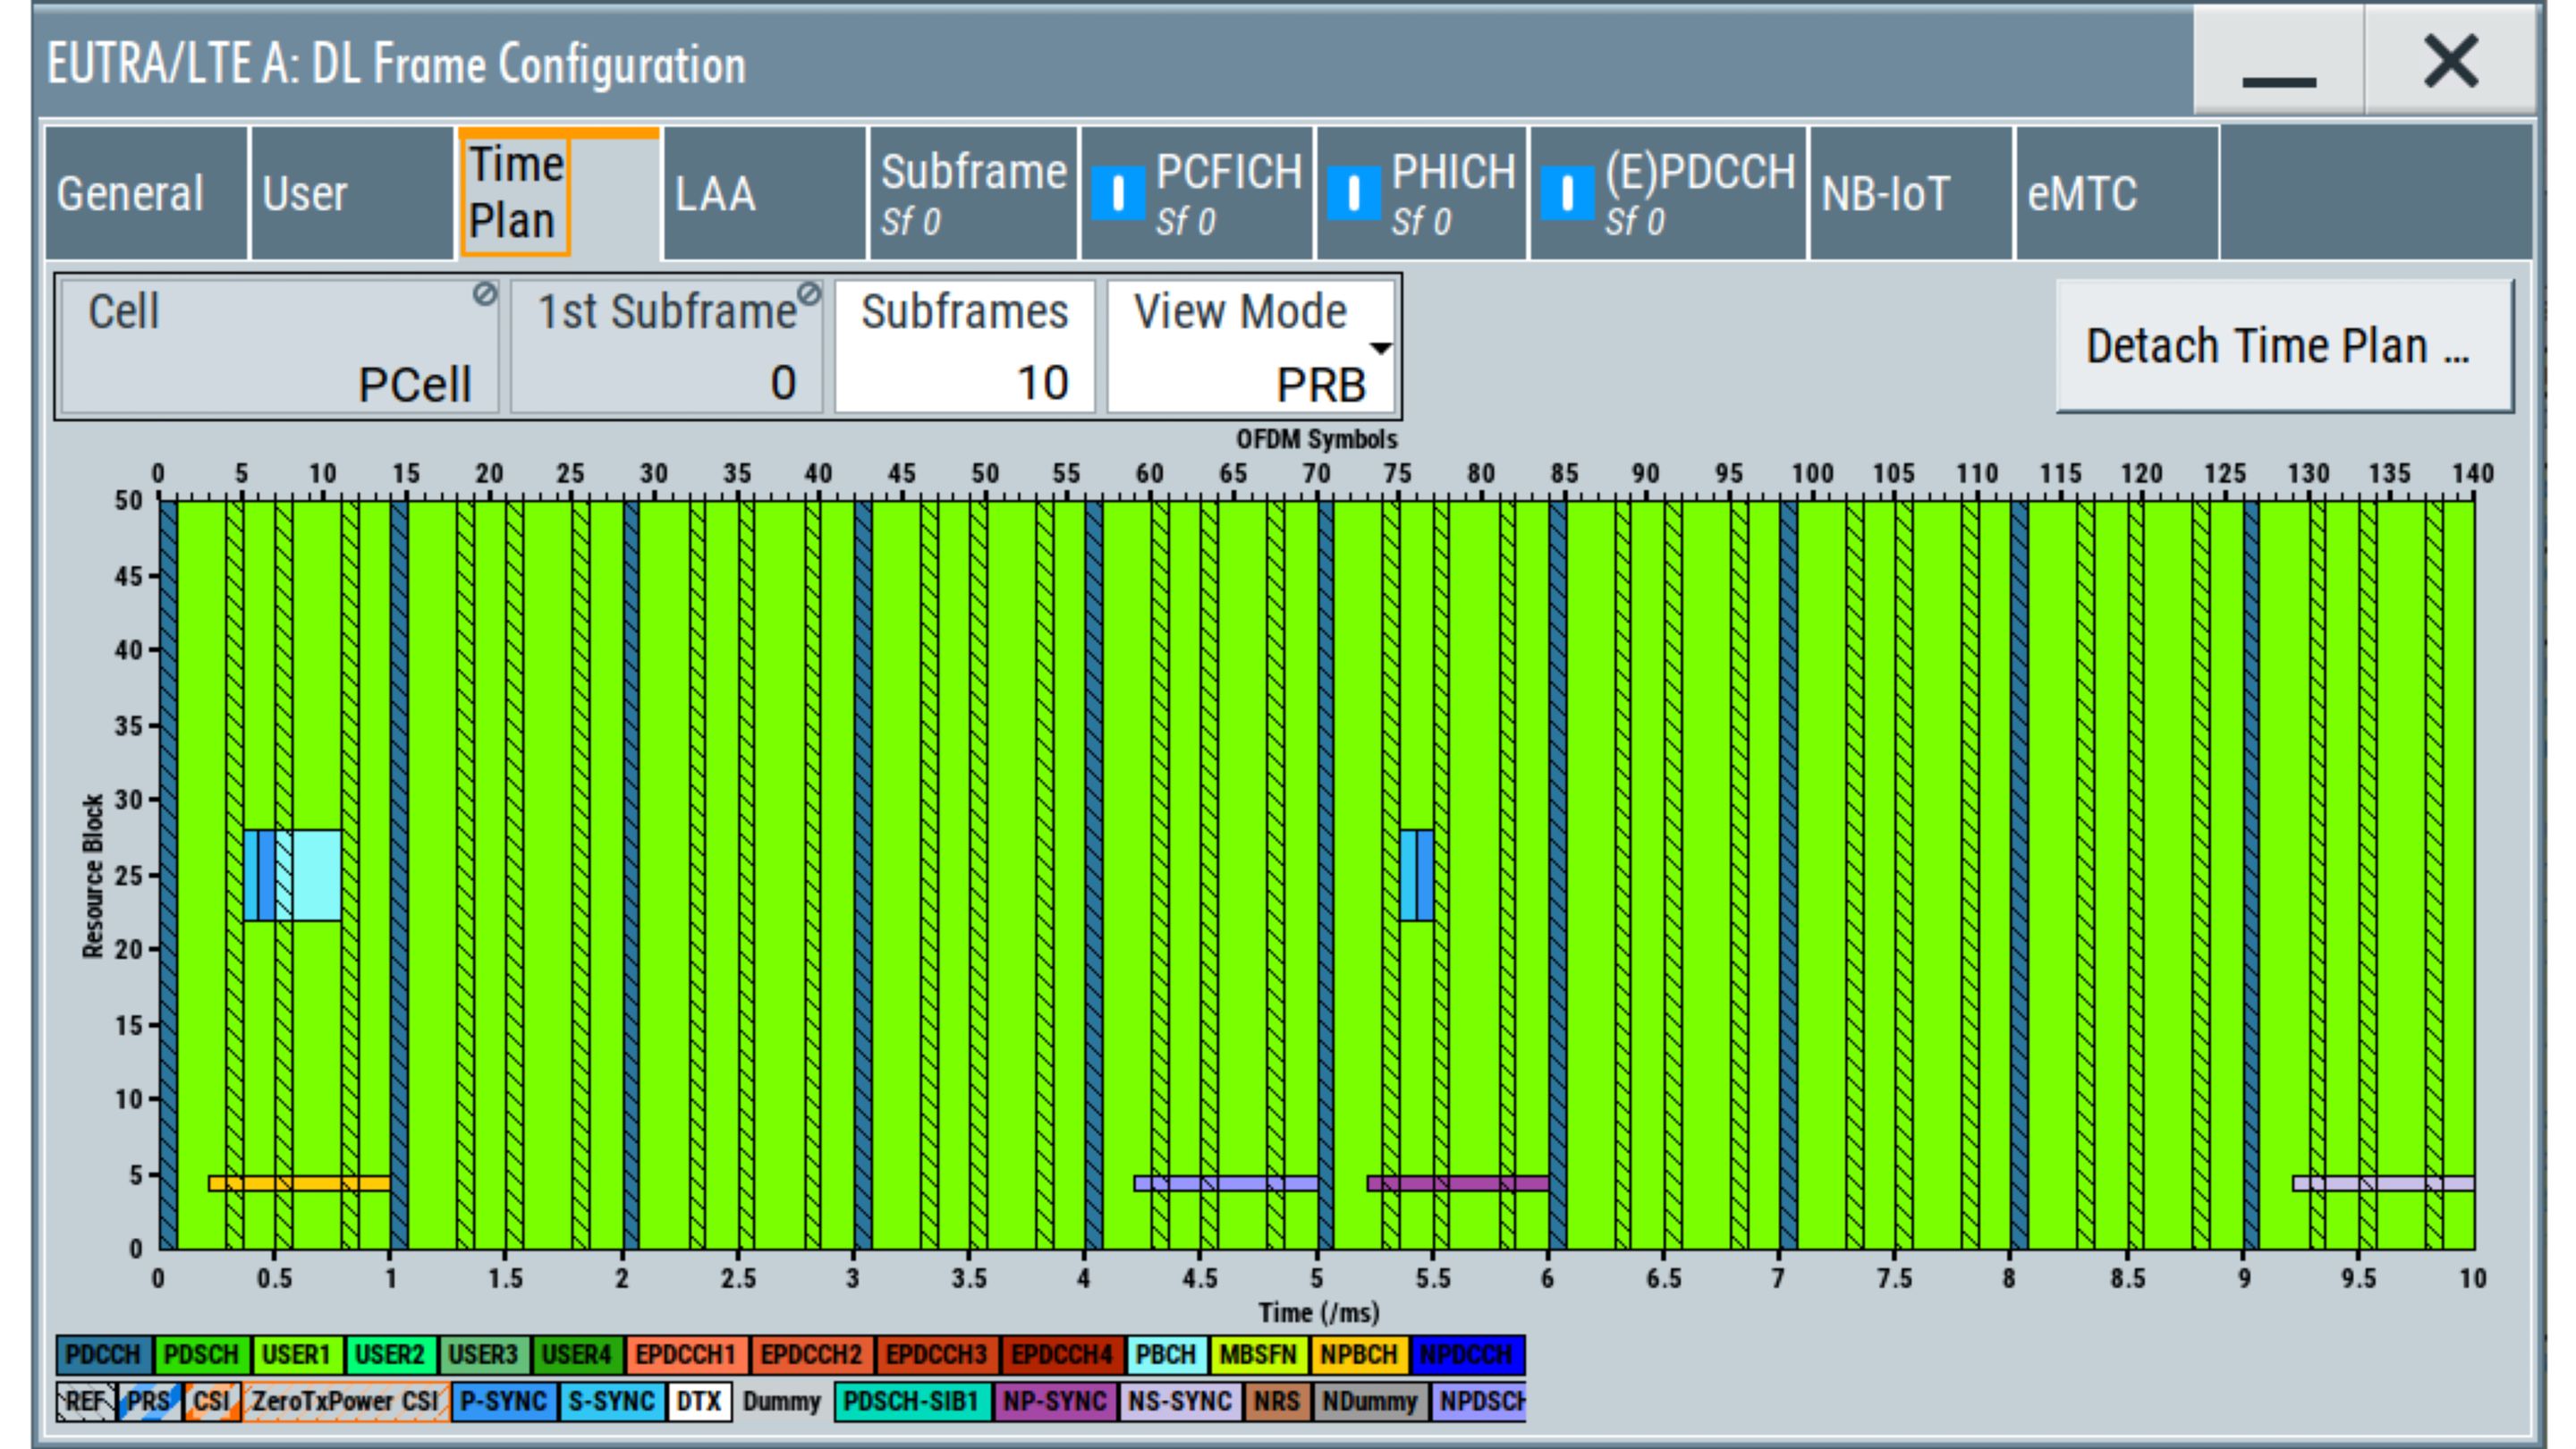Click the View Mode dropdown arrow

point(1380,349)
